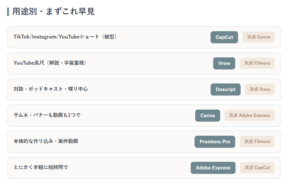Click the Premiere Pro badge
This screenshot has height=186, width=288.
click(x=215, y=142)
